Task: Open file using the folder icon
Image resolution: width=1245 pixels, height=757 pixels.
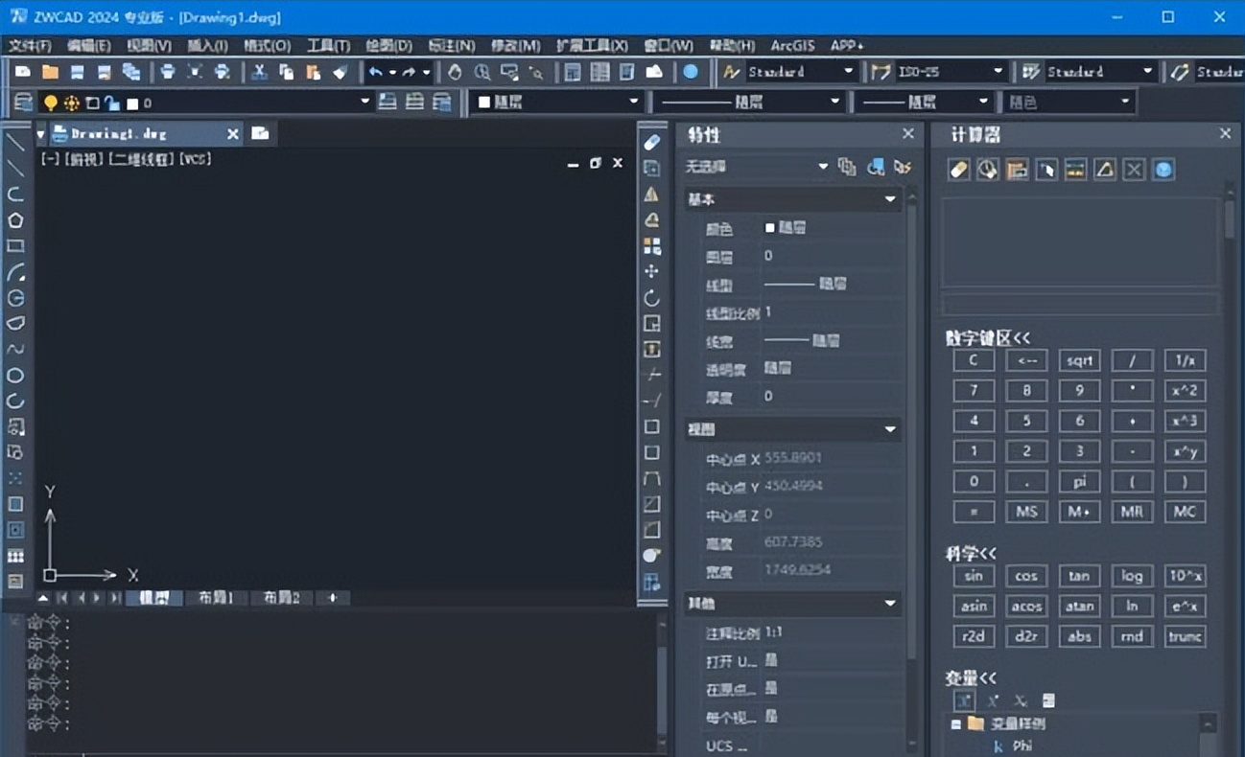Action: (50, 72)
